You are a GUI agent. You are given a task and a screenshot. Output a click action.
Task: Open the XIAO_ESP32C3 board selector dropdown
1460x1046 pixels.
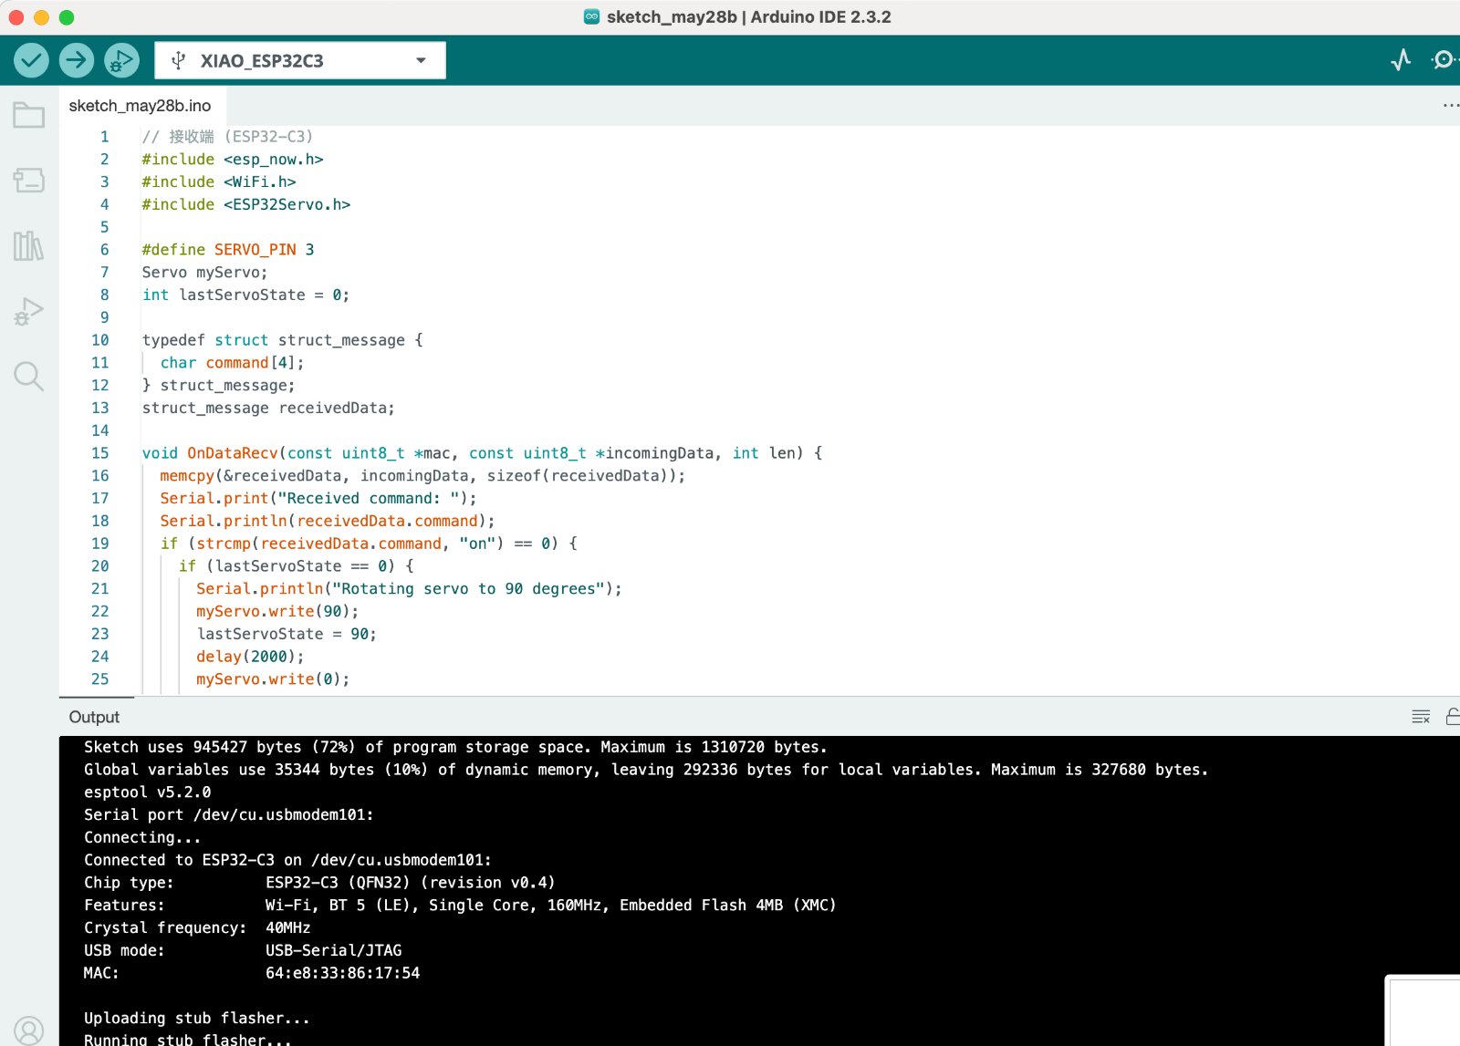(300, 60)
